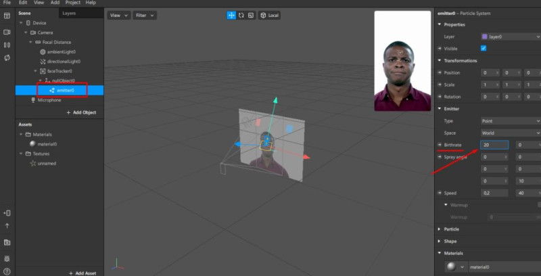This screenshot has height=276, width=541.
Task: Click the blue Z-axis arrow handle in viewport
Action: [x=238, y=144]
